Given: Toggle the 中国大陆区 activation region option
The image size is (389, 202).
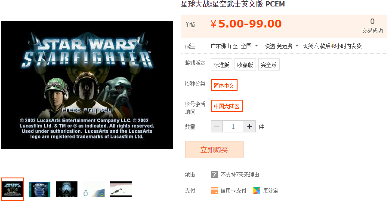Looking at the screenshot, I should [x=226, y=106].
